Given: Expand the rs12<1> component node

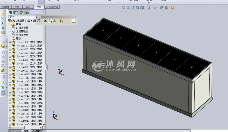Looking at the screenshot, I should click(10, 82).
